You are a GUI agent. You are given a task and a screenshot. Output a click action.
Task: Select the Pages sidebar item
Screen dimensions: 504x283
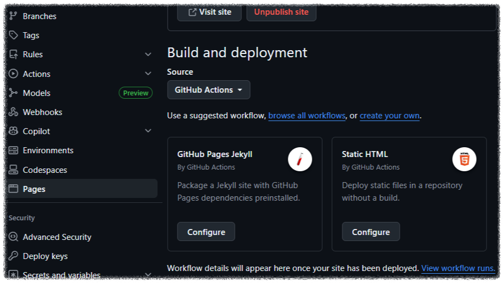(82, 189)
